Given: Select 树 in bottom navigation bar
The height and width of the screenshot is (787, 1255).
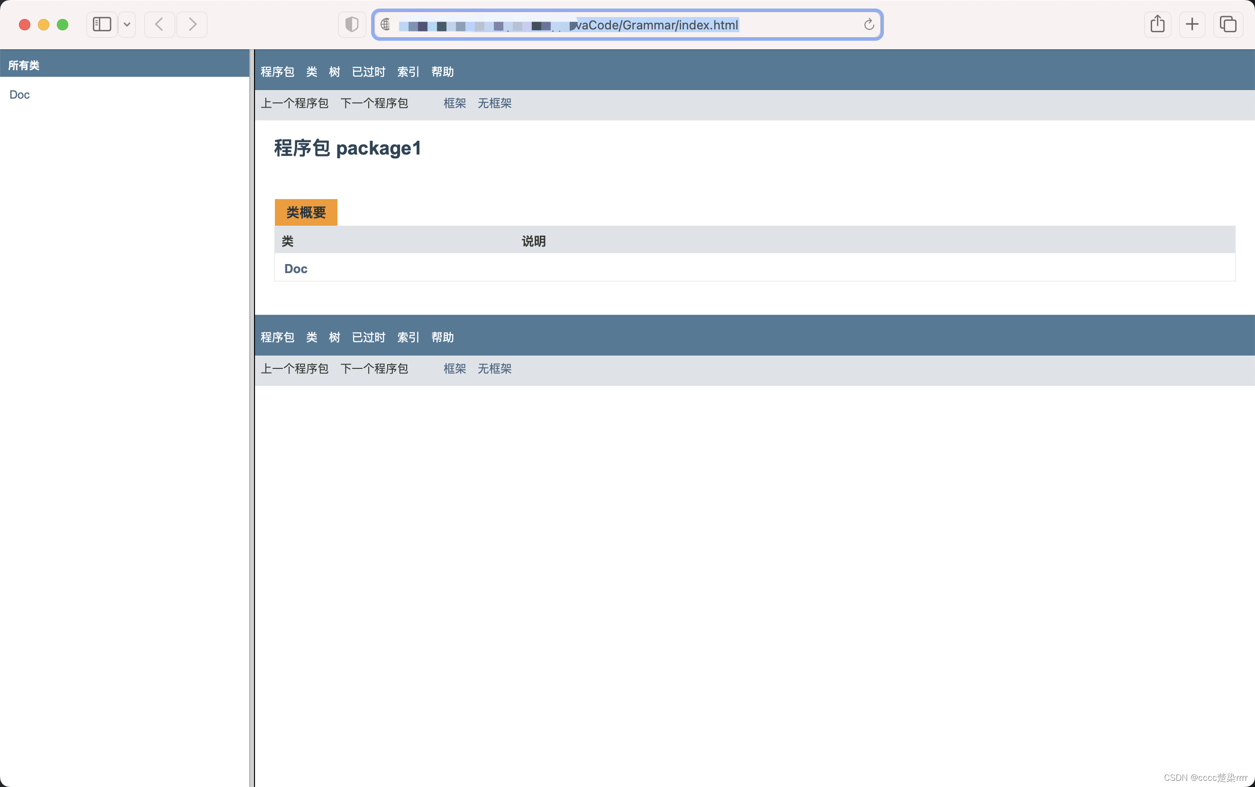Looking at the screenshot, I should 335,337.
